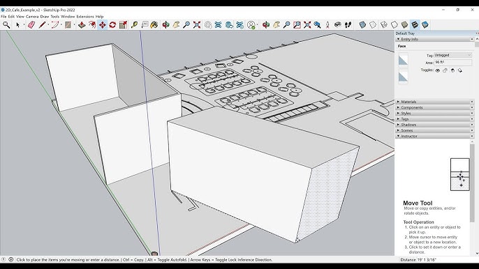Click front face material swatch
The image size is (479, 269).
tap(403, 59)
